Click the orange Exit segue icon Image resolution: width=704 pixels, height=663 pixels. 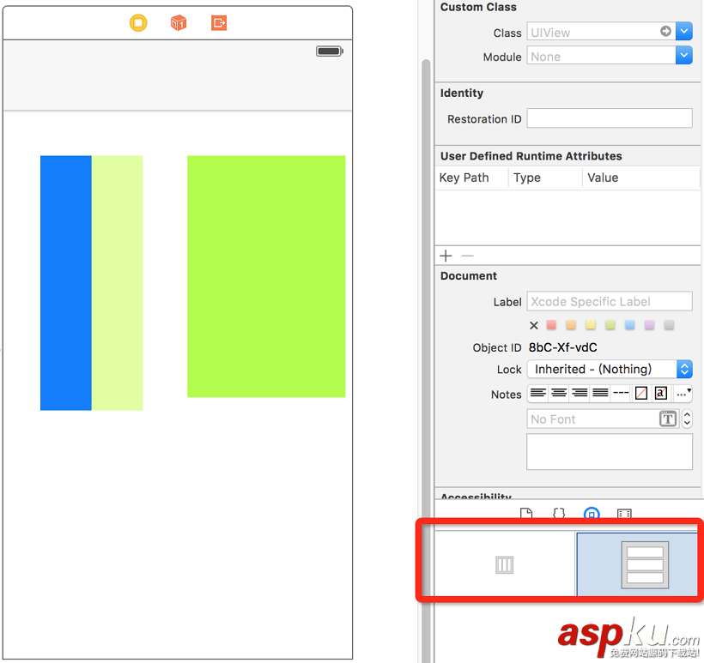tap(218, 23)
